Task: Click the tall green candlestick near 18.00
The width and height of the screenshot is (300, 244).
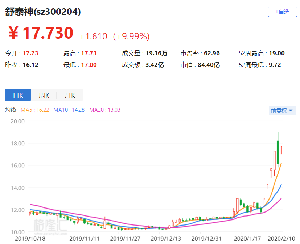Action: (x=278, y=152)
